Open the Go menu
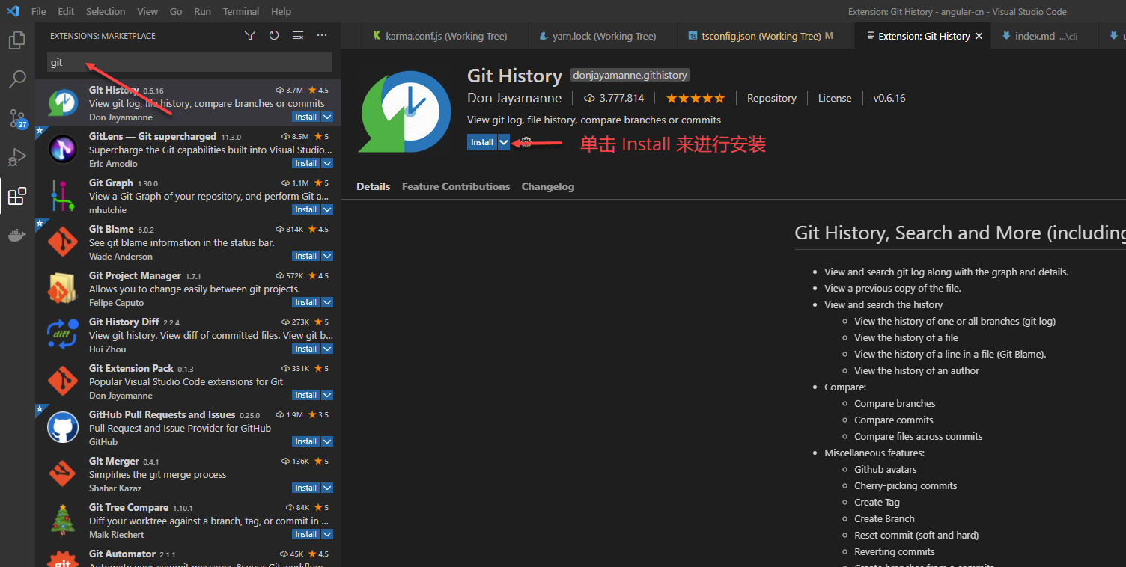The width and height of the screenshot is (1126, 567). pos(176,12)
